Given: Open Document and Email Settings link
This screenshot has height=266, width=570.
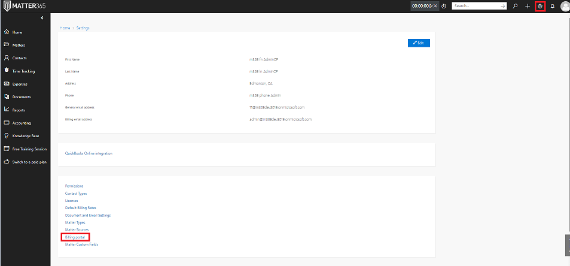Looking at the screenshot, I should click(88, 215).
